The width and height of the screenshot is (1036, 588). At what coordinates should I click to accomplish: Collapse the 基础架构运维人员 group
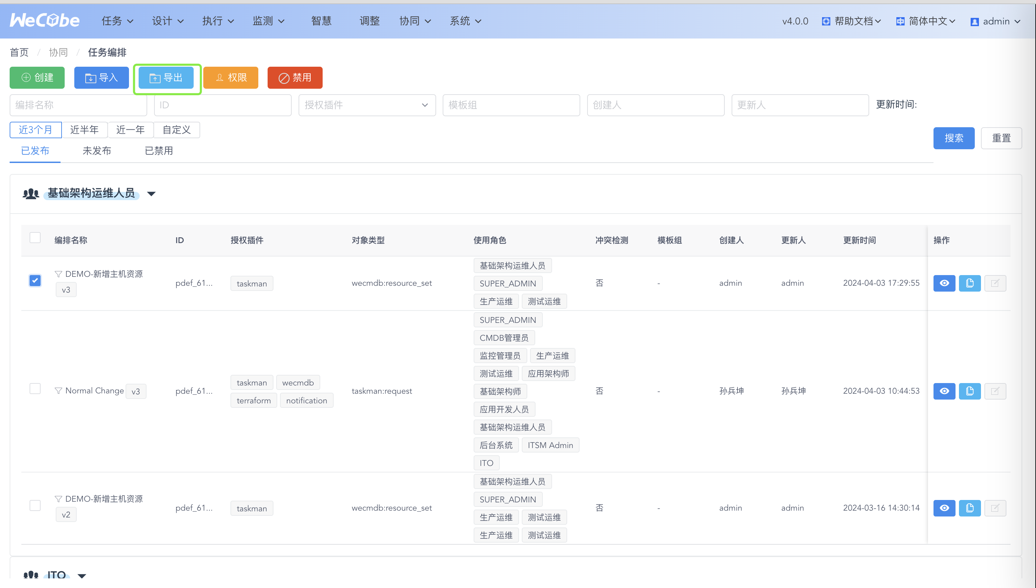click(151, 194)
